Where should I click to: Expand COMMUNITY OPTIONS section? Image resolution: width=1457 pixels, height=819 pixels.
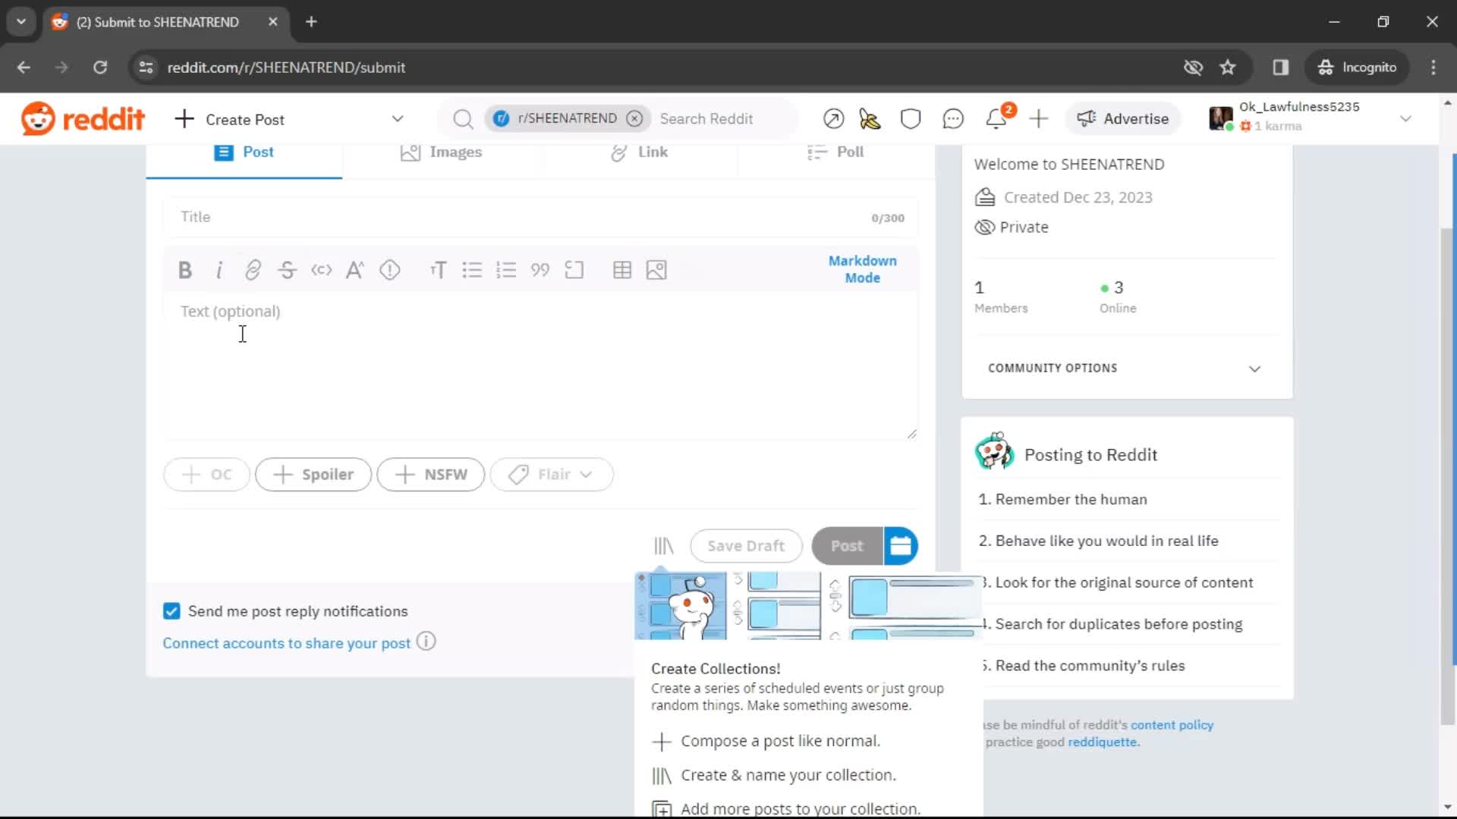click(x=1255, y=368)
